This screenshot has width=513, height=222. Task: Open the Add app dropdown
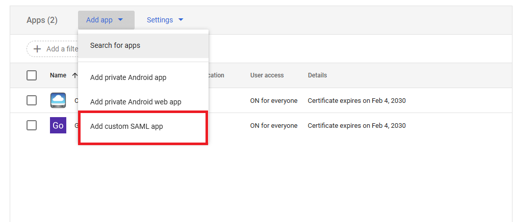coord(106,20)
